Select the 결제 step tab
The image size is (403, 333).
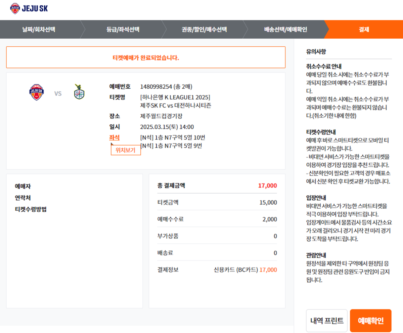tap(364, 29)
